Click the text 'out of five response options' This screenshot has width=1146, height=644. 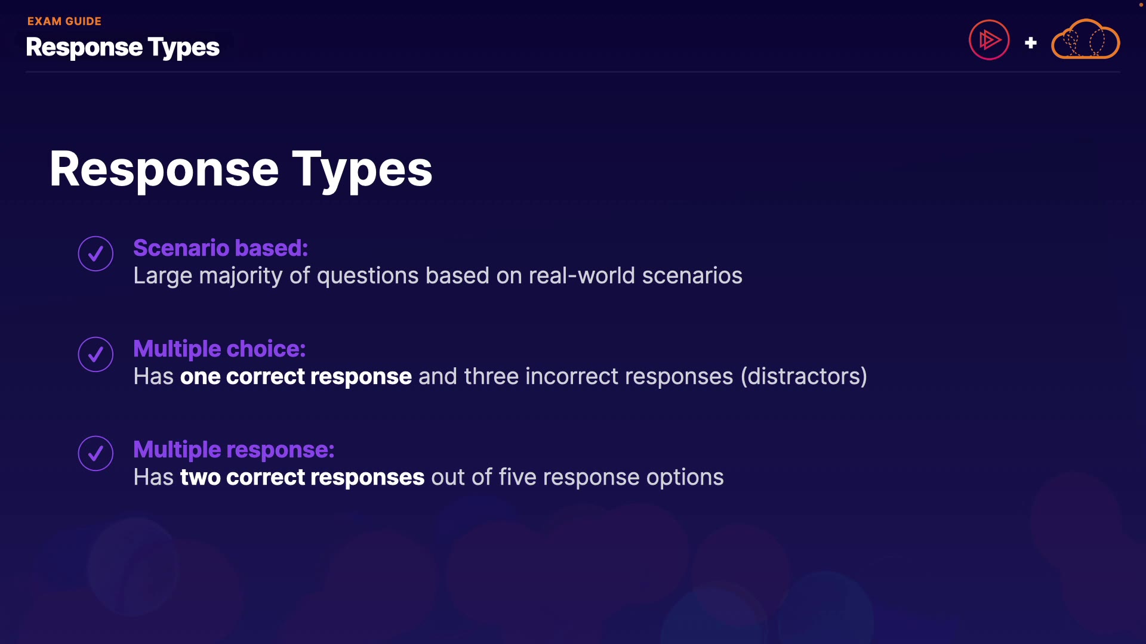point(577,478)
